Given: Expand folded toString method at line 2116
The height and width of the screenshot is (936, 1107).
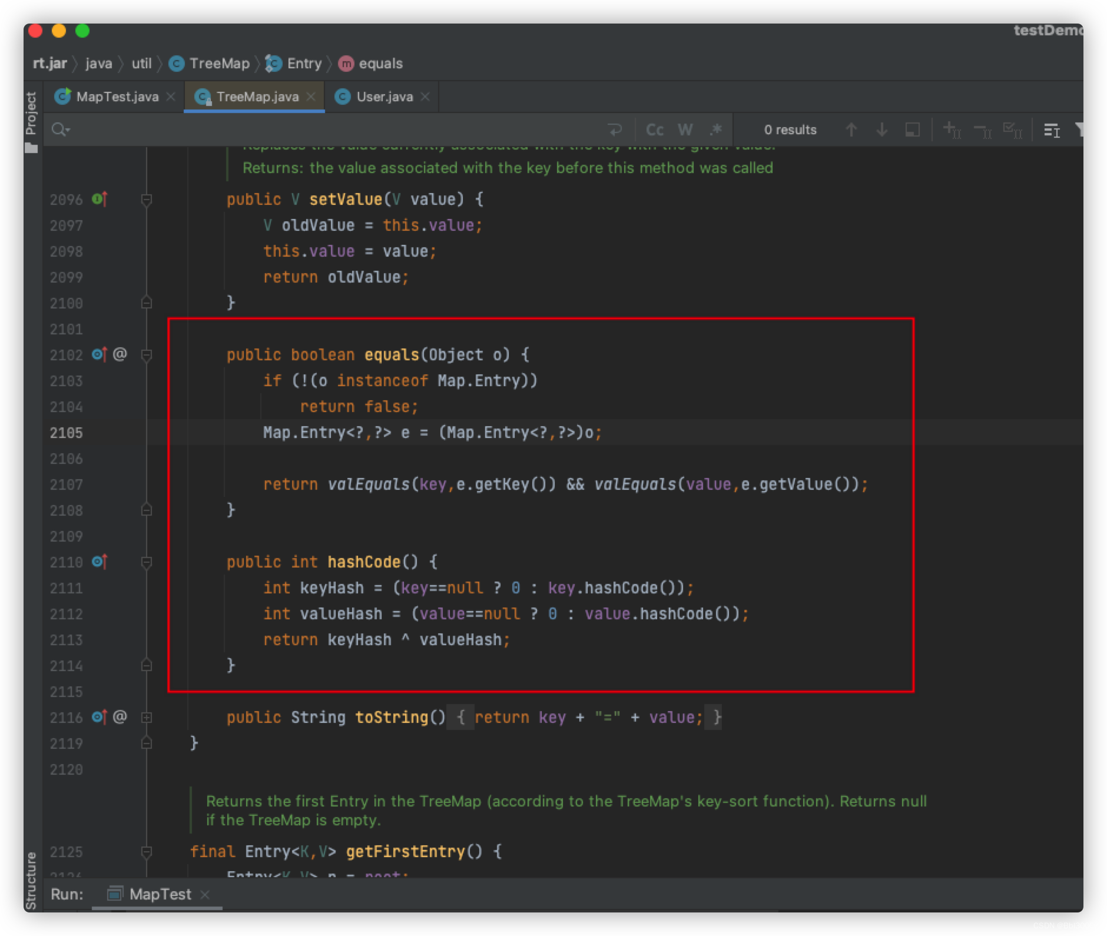Looking at the screenshot, I should click(147, 717).
